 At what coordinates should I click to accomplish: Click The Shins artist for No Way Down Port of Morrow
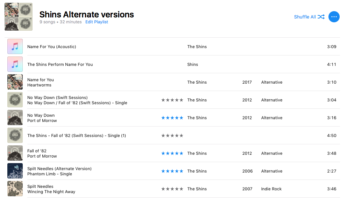pos(197,118)
